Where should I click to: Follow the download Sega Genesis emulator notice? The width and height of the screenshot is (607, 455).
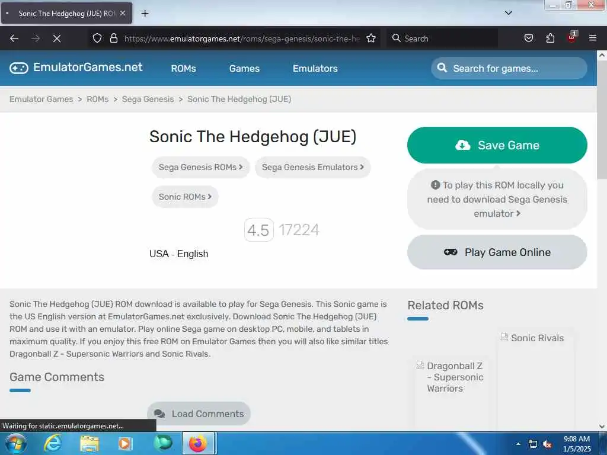[x=497, y=199]
